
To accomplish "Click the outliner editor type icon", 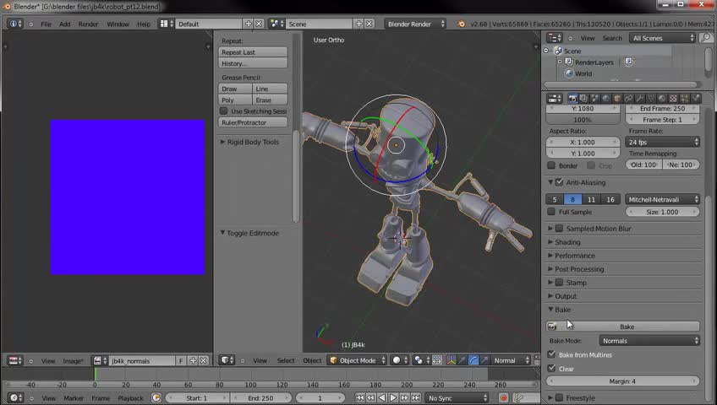I will 553,38.
